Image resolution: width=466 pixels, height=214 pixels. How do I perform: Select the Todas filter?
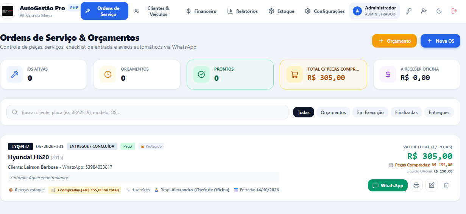click(304, 112)
